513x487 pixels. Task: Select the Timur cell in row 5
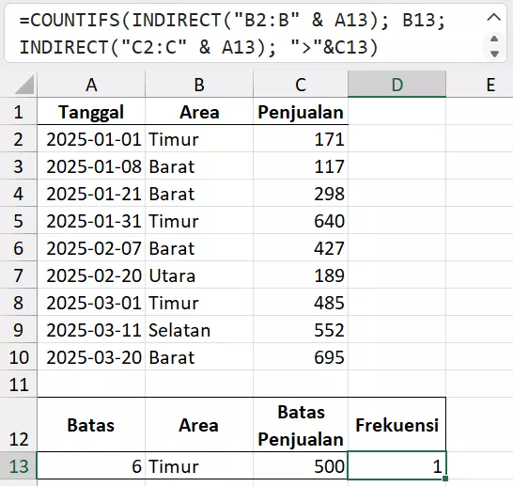click(199, 221)
